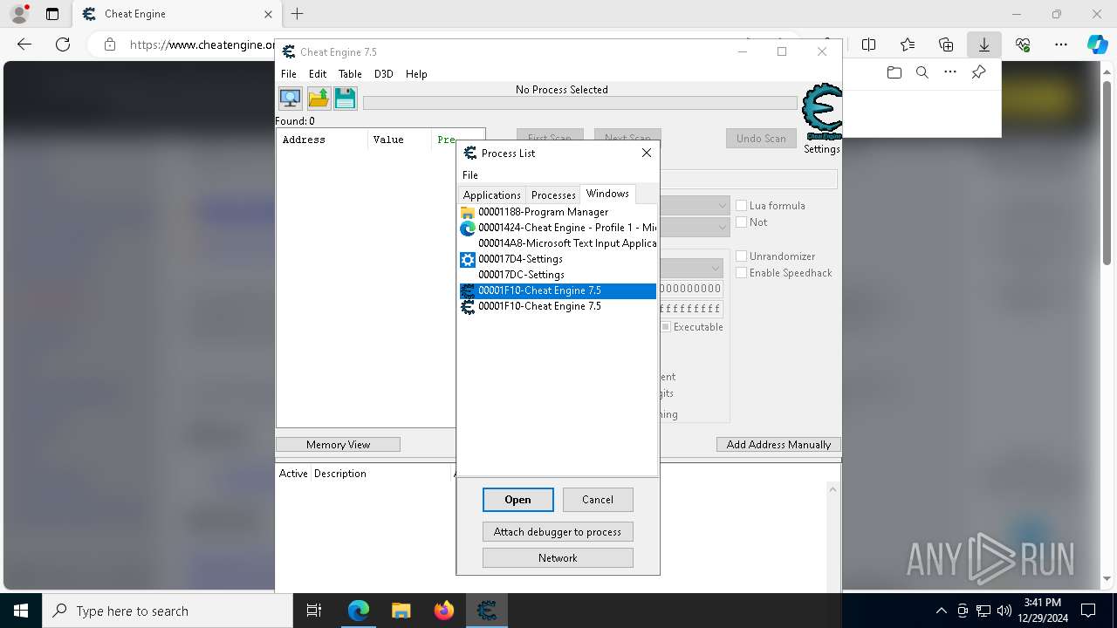
Task: Open the Edge profile avatar icon
Action: click(19, 14)
